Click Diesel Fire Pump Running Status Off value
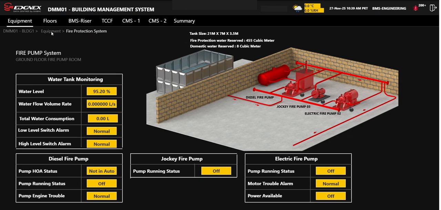441x210 pixels. pos(102,183)
